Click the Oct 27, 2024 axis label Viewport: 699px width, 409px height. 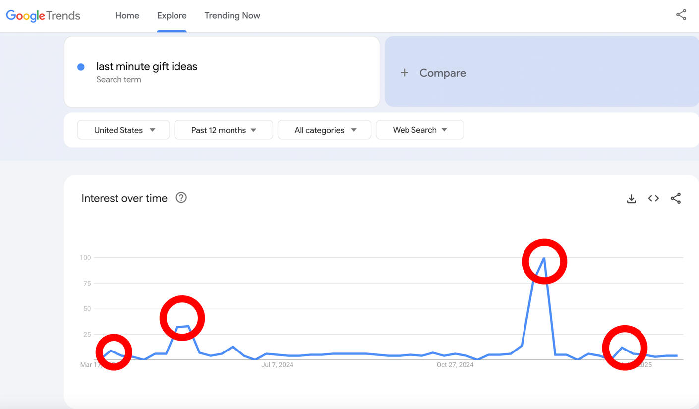(x=455, y=365)
